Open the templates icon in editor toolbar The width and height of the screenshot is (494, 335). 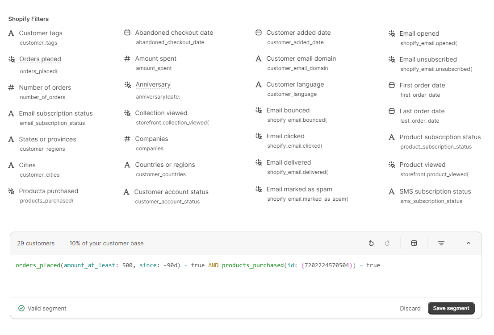coord(414,243)
